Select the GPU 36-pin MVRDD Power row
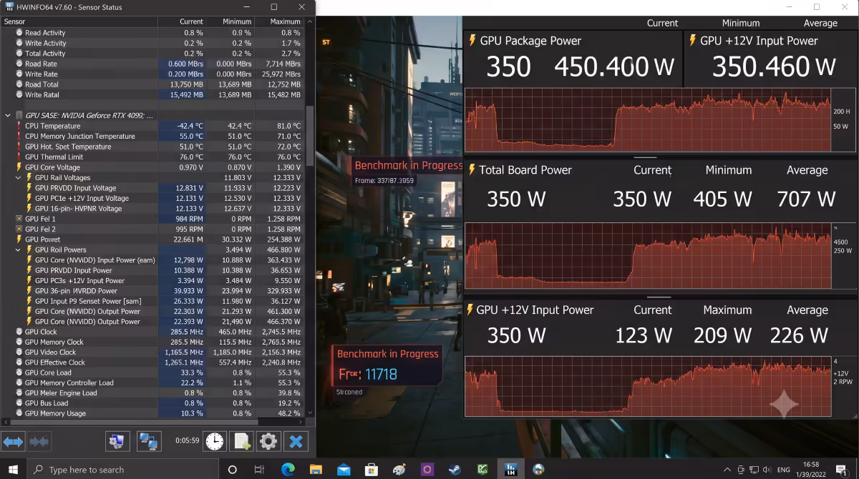This screenshot has height=479, width=859. point(152,290)
